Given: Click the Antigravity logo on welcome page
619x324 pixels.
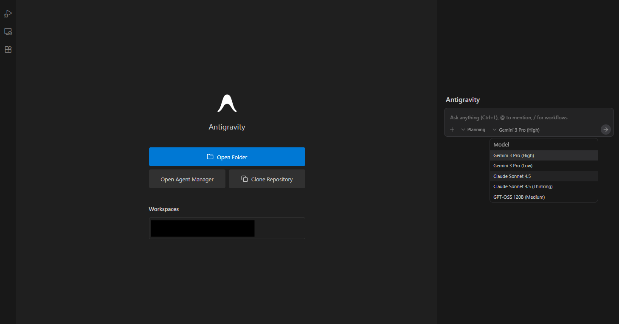Looking at the screenshot, I should point(227,104).
